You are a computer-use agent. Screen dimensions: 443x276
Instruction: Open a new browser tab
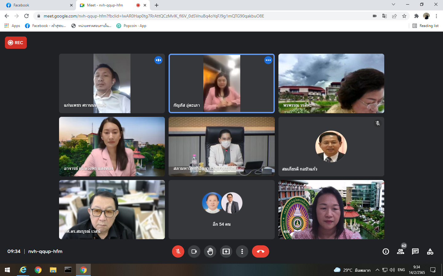[157, 5]
